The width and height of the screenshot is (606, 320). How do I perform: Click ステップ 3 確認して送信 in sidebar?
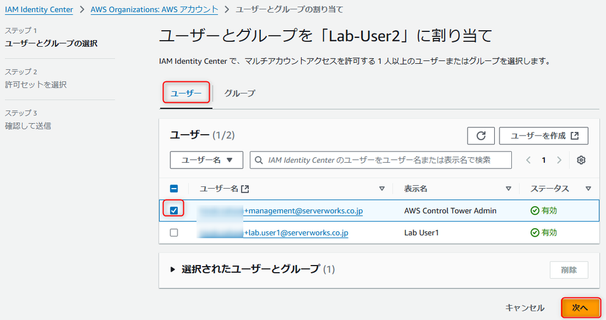(28, 120)
